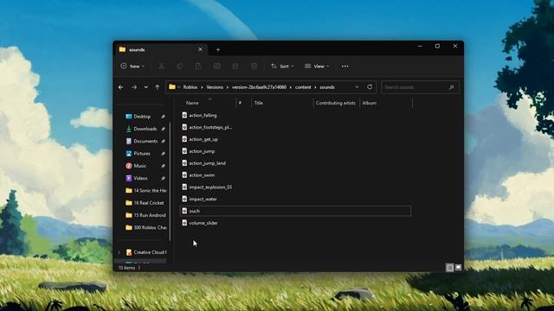
Task: Open Pictures in the sidebar
Action: click(x=142, y=154)
